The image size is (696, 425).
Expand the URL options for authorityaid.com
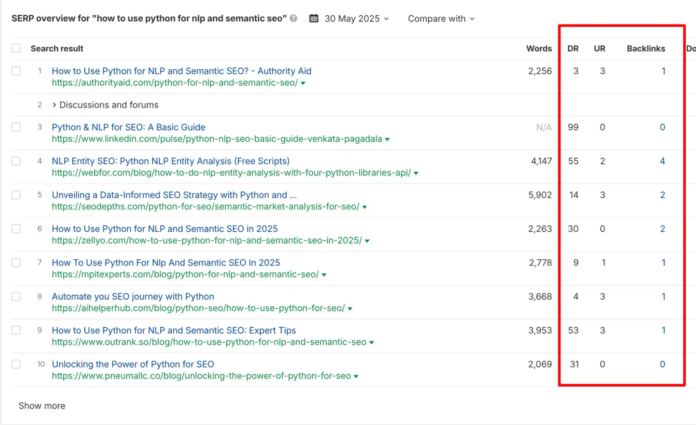303,83
